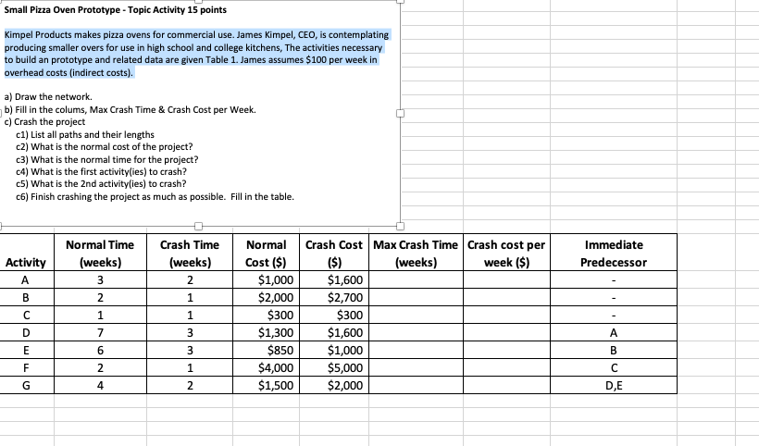Image resolution: width=759 pixels, height=446 pixels.
Task: Click 'c3) What is the normal time' question
Action: [107, 159]
